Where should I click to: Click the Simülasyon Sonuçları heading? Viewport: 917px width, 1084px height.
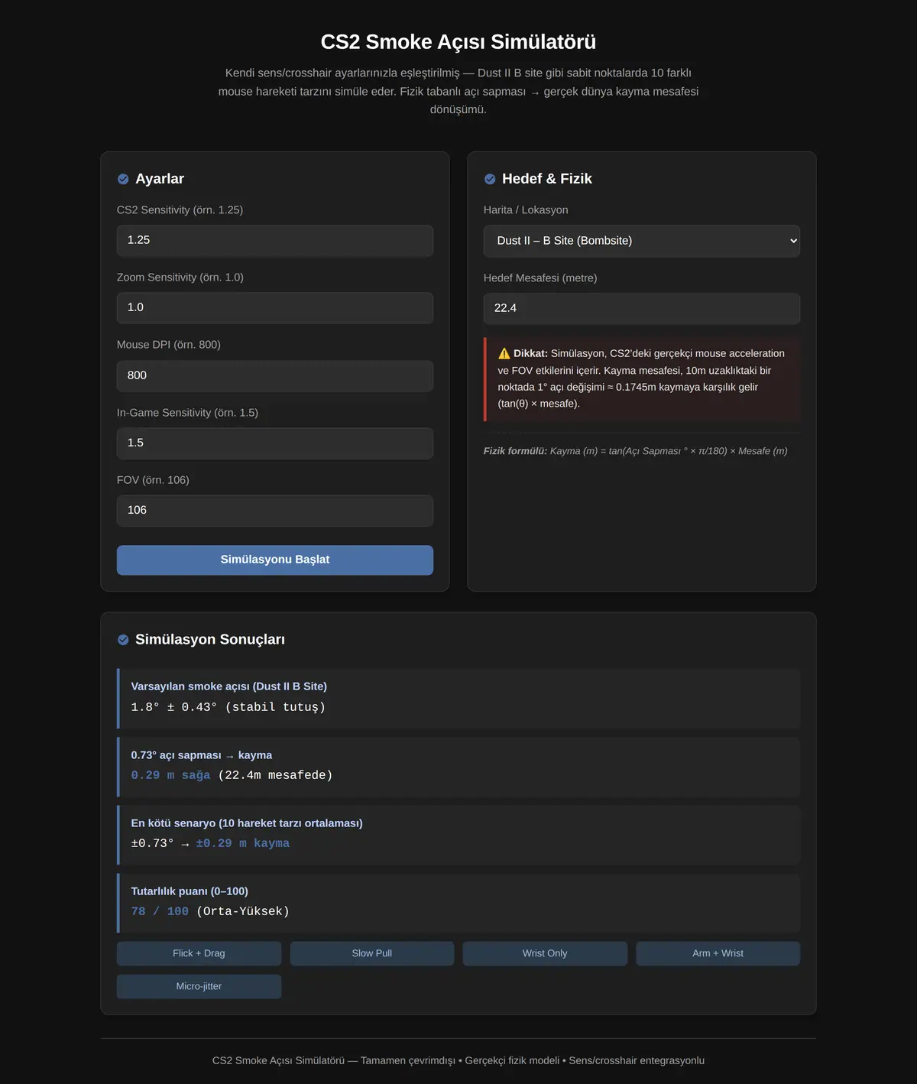(210, 640)
